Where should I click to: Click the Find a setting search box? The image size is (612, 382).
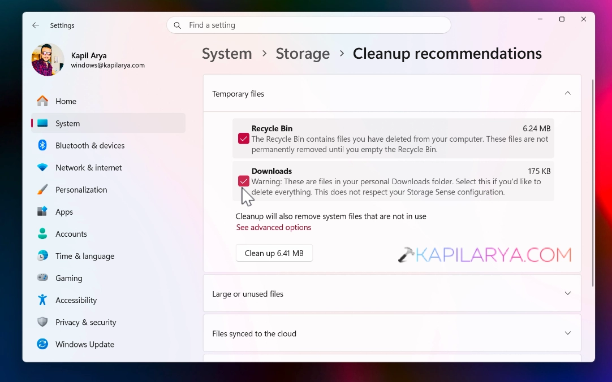click(309, 25)
